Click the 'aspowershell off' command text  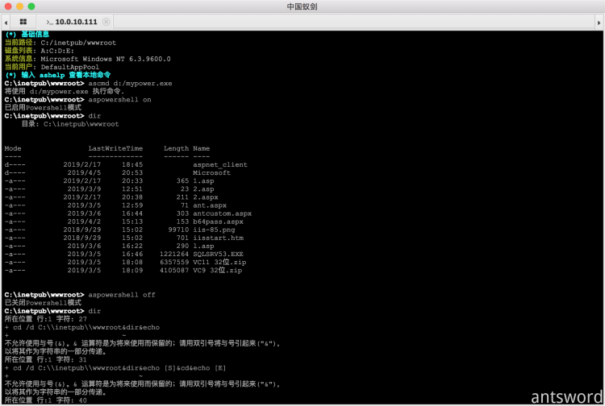tap(121, 295)
